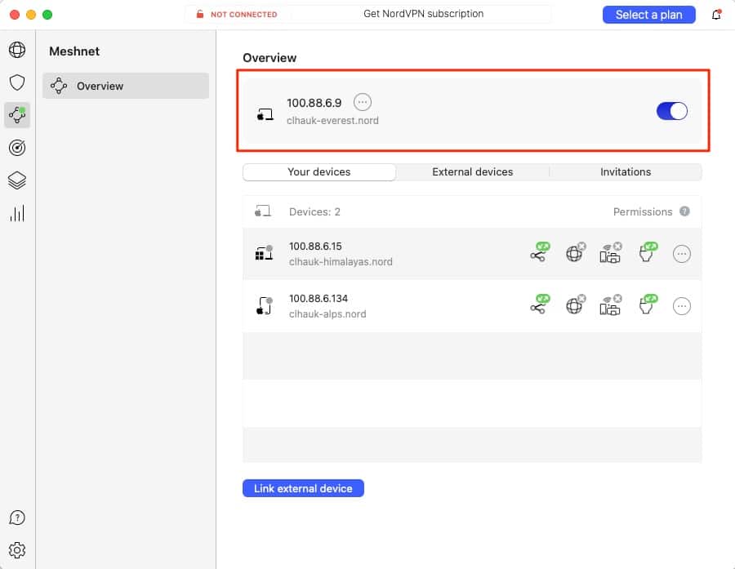Click the Select a plan button
Screen dimensions: 735x569
tap(648, 15)
